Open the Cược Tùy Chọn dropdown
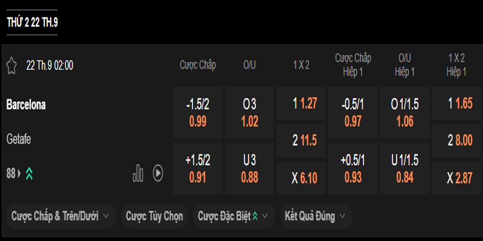Viewport: 483px width, 241px height. [x=155, y=215]
